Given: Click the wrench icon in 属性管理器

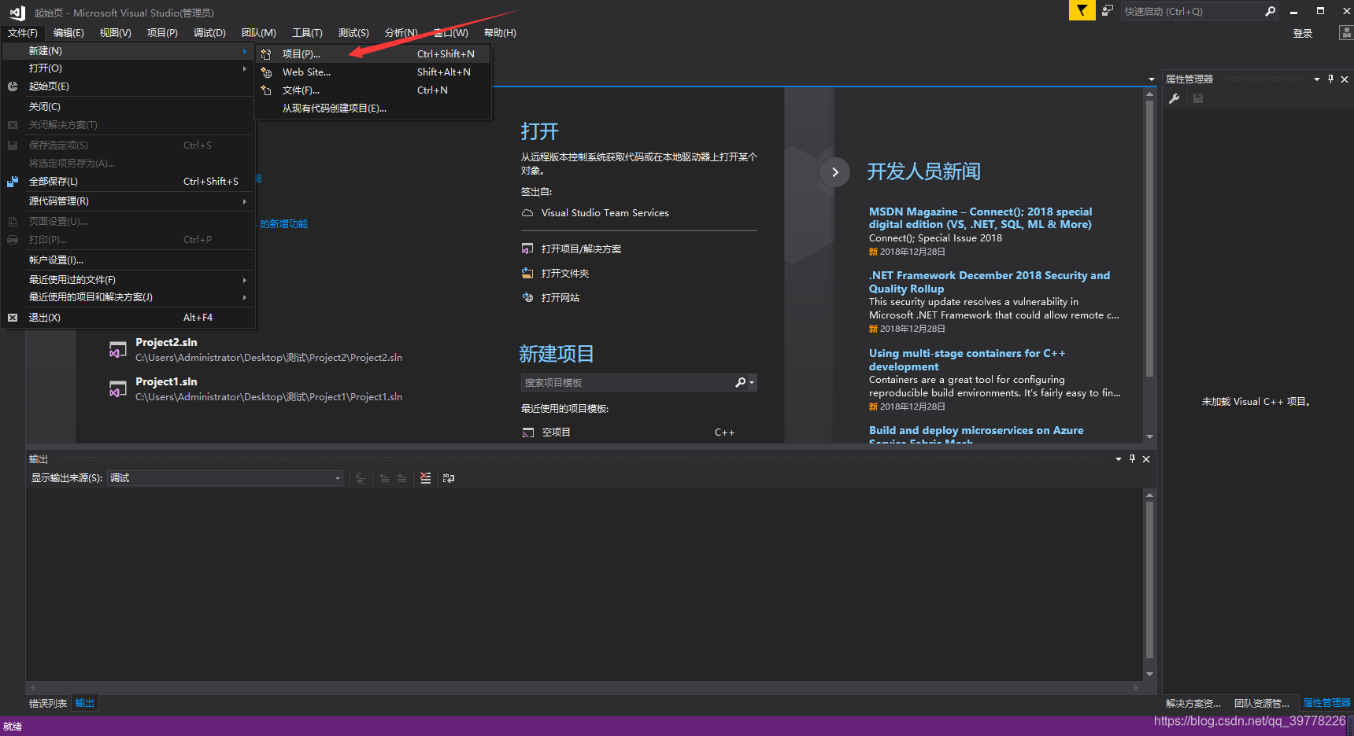Looking at the screenshot, I should (1174, 98).
